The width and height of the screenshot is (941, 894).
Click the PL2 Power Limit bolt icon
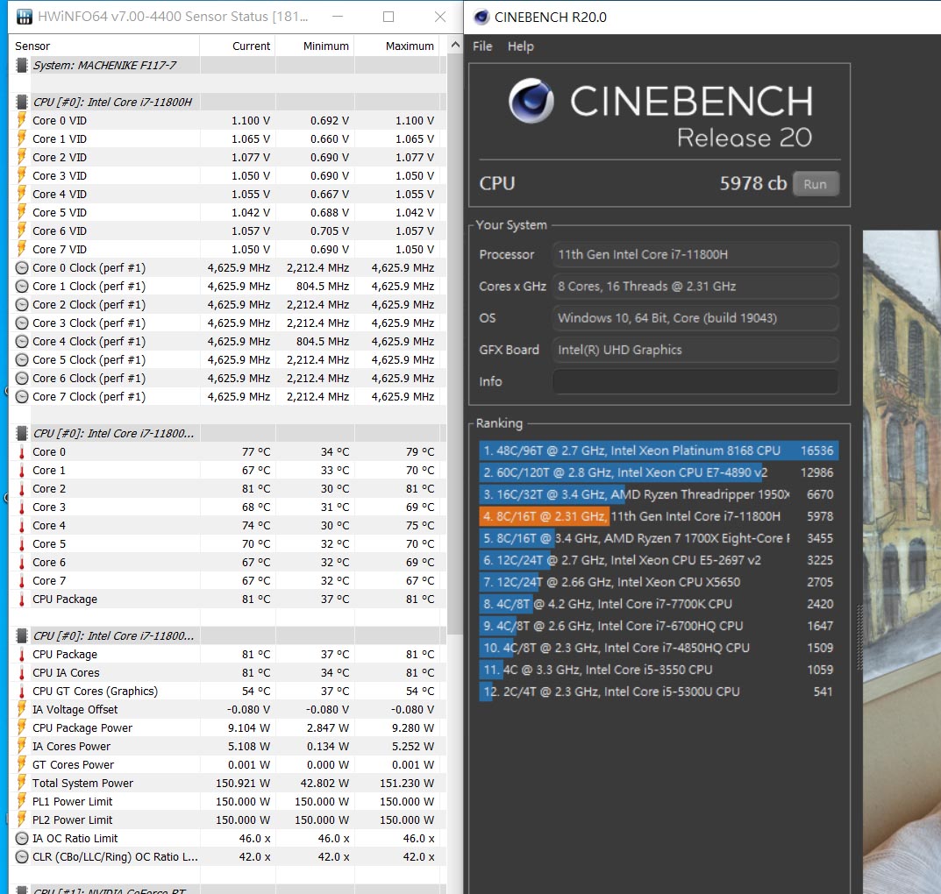22,819
